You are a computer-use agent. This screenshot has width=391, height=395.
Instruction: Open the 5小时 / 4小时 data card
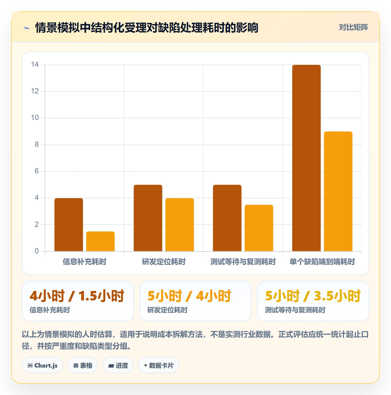click(195, 301)
